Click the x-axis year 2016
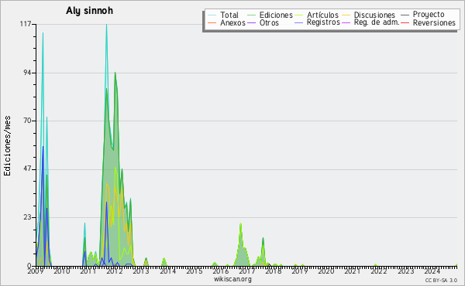Image resolution: width=465 pixels, height=286 pixels. [x=220, y=271]
